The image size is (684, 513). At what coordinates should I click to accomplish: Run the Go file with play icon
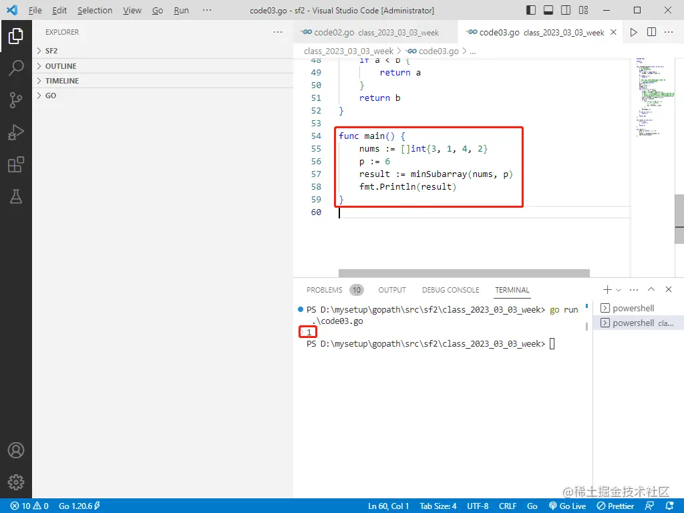point(633,32)
